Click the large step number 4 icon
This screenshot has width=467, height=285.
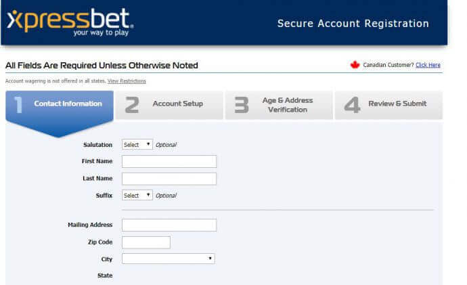tap(352, 105)
